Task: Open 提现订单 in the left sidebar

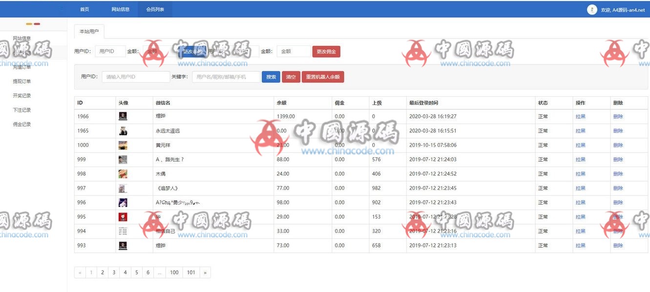Action: coord(22,82)
